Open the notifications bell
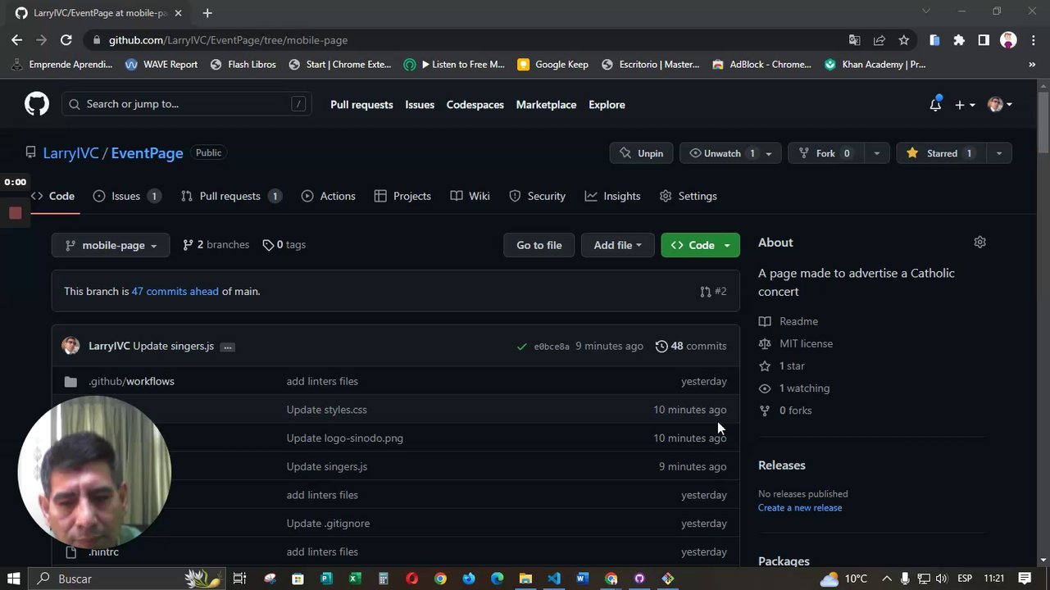 click(935, 105)
